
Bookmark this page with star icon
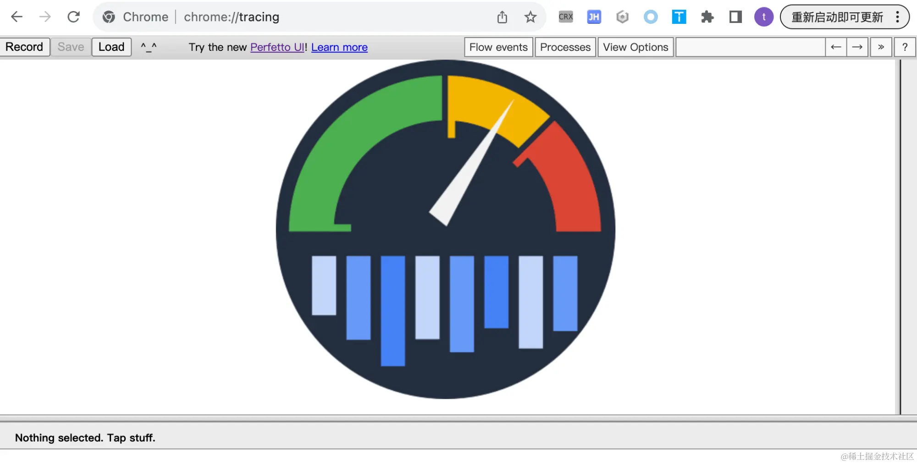point(530,17)
